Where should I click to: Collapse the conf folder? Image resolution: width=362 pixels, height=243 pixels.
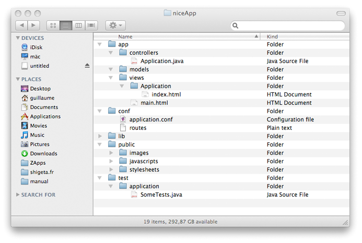click(100, 111)
